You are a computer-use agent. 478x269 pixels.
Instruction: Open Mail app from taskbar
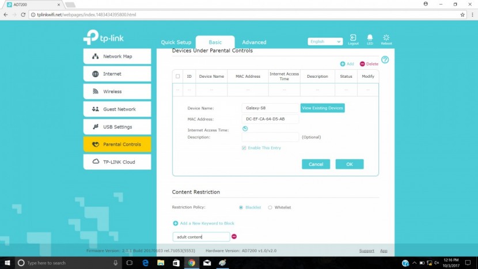[x=207, y=263]
